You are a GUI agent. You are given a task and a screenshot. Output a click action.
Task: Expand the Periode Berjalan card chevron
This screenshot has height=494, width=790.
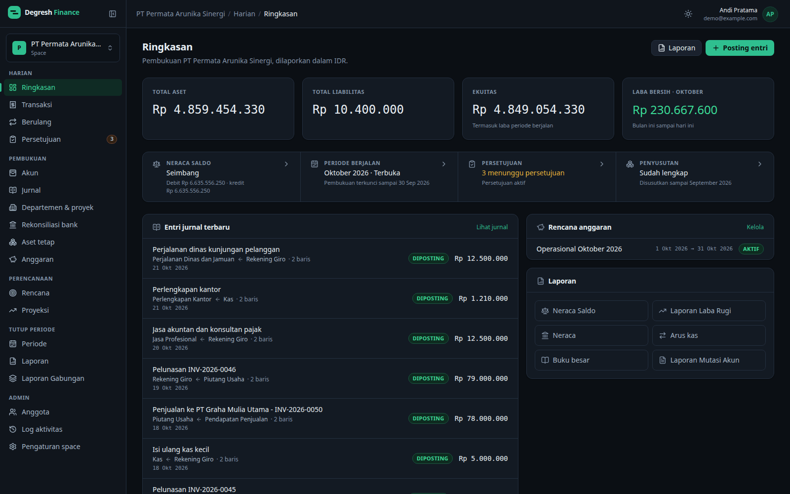[x=444, y=164]
